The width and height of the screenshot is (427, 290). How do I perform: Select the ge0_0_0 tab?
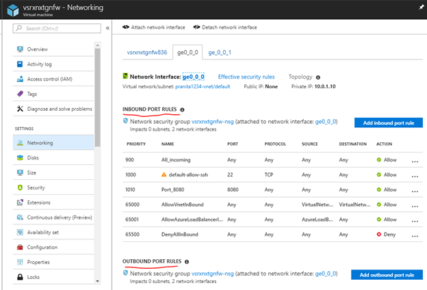187,52
